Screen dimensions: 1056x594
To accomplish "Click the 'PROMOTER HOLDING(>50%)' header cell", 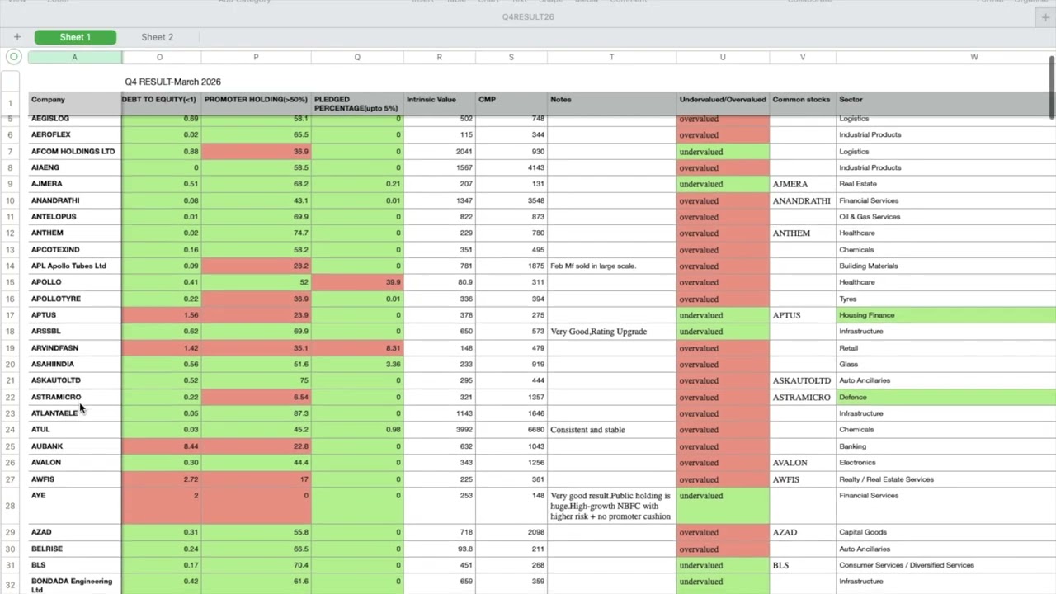I will click(x=256, y=103).
